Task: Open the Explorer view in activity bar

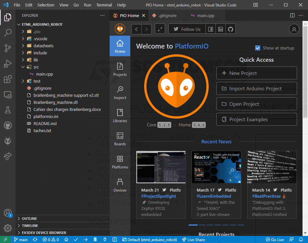Action: coord(8,17)
